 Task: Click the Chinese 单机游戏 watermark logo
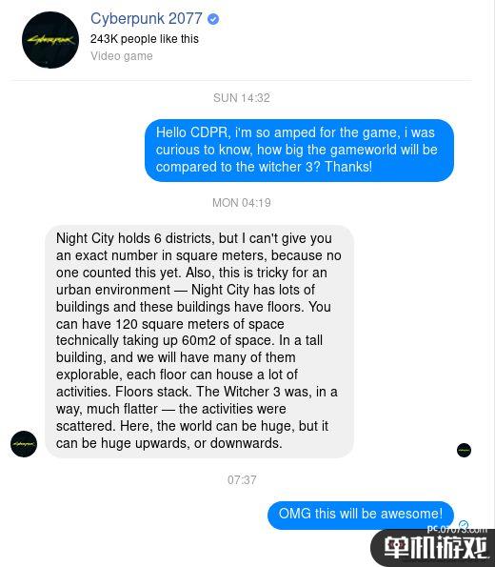[435, 548]
